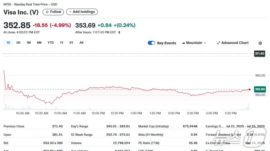Open chart settings gear icon

click(260, 43)
